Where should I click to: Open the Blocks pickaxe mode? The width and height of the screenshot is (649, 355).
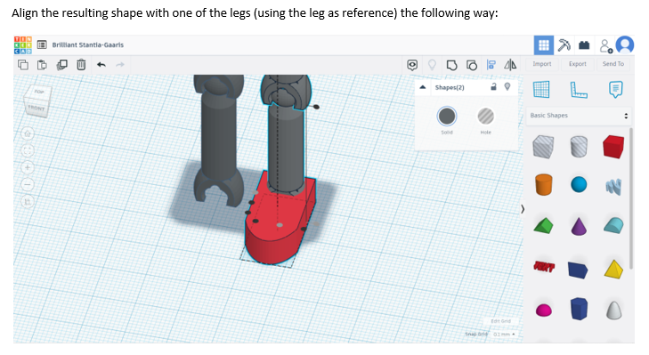(564, 45)
